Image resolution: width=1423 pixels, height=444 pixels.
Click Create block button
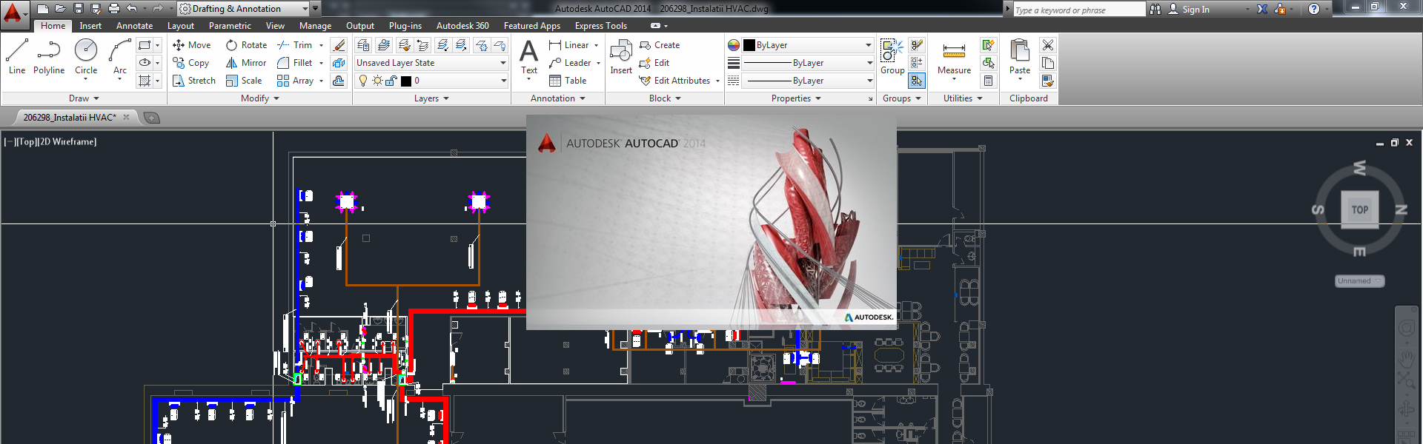click(660, 45)
